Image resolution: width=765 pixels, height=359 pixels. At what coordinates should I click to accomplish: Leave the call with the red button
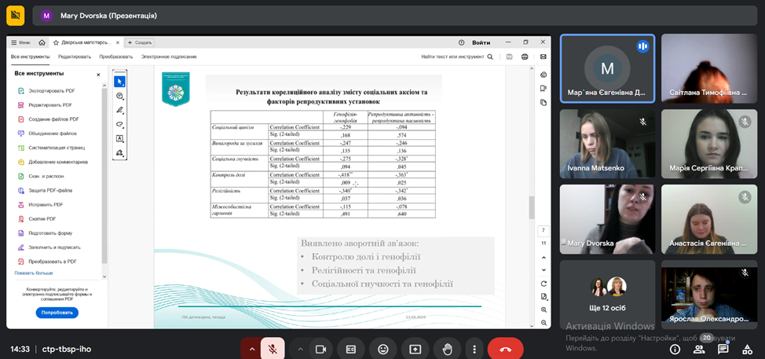505,349
